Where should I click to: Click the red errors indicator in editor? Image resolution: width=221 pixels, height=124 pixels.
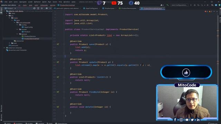(x=206, y=11)
